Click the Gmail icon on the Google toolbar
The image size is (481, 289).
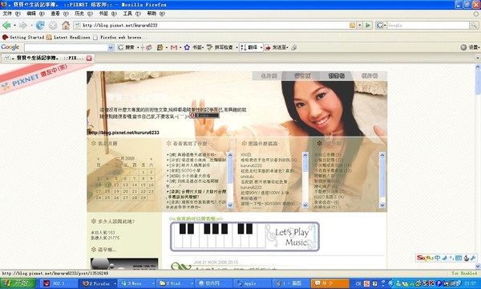tap(174, 47)
